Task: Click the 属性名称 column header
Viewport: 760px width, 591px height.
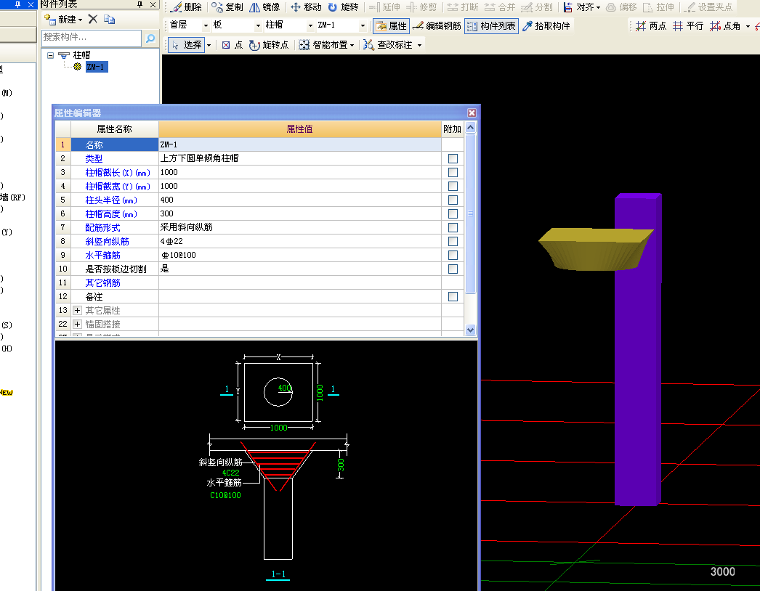Action: (114, 129)
